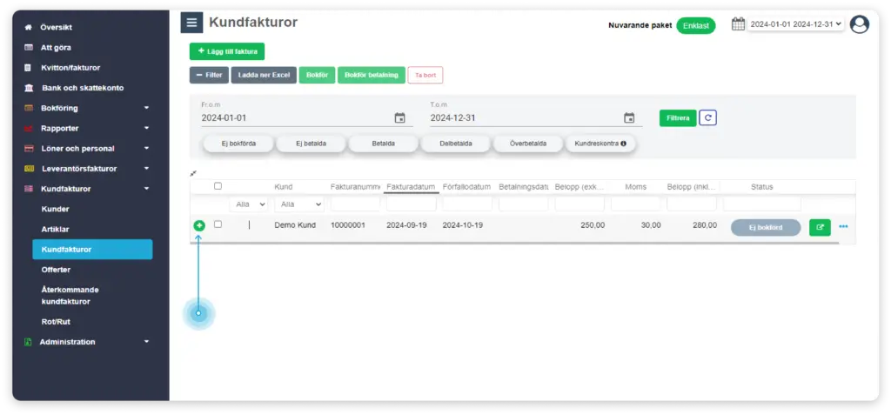Expand the Leverantörsfakturor menu arrow

tap(146, 169)
